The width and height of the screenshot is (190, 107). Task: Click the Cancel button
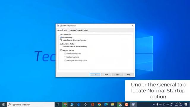106,75
